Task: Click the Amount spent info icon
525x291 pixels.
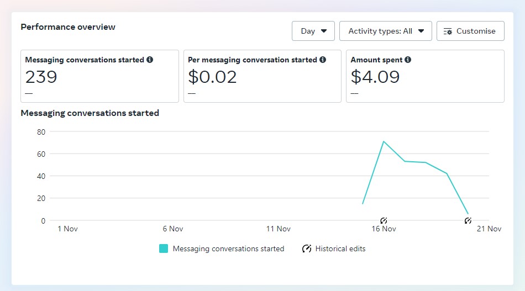Action: 407,60
